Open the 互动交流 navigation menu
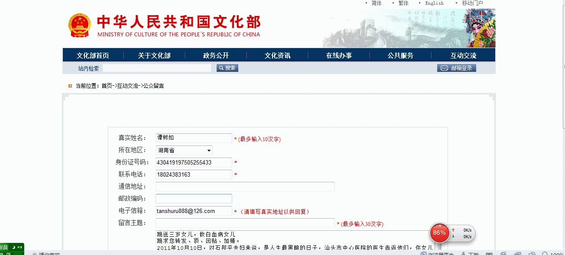This screenshot has height=255, width=565. [463, 55]
